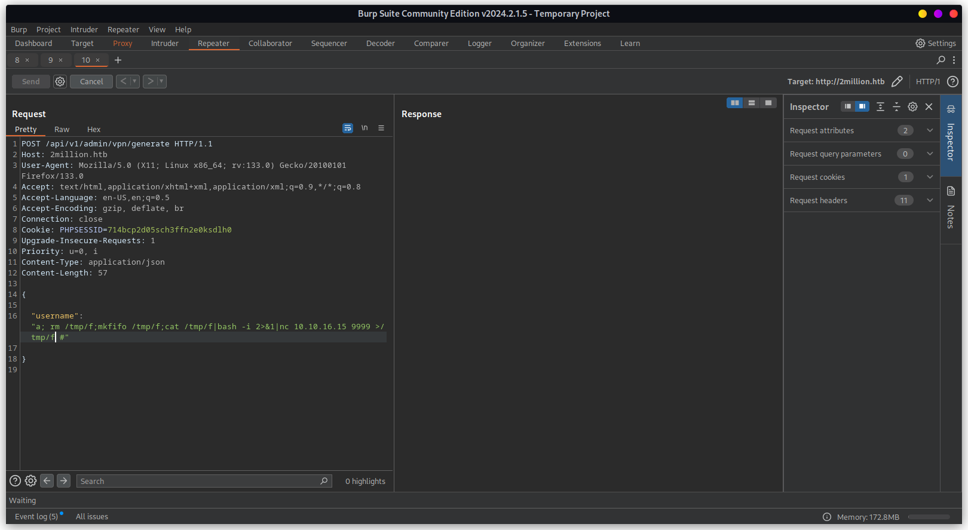The width and height of the screenshot is (968, 530).
Task: Open request editor hamburger menu
Action: coord(381,128)
